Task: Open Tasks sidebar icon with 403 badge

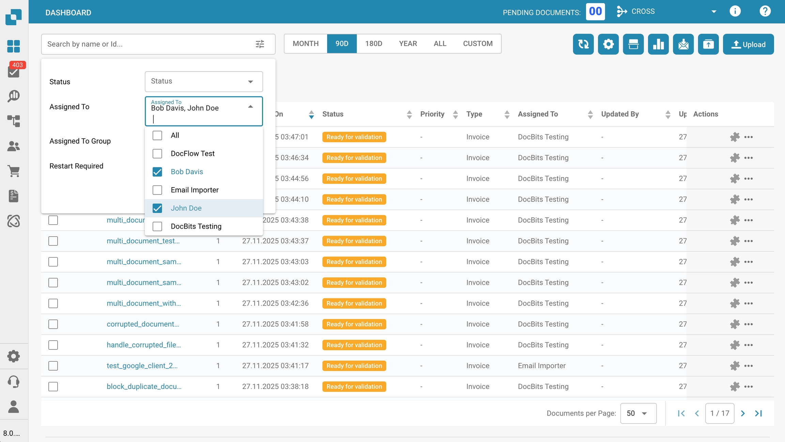Action: pos(14,71)
